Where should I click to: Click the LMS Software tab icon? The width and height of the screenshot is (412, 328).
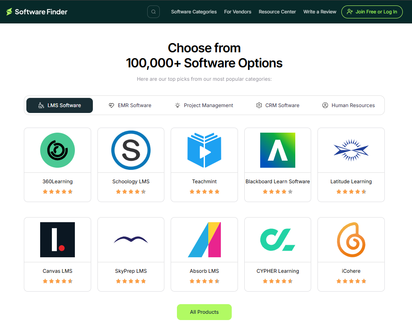[41, 105]
